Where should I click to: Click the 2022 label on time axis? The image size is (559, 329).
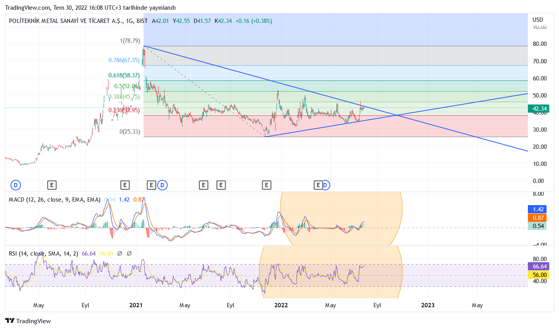pos(281,305)
